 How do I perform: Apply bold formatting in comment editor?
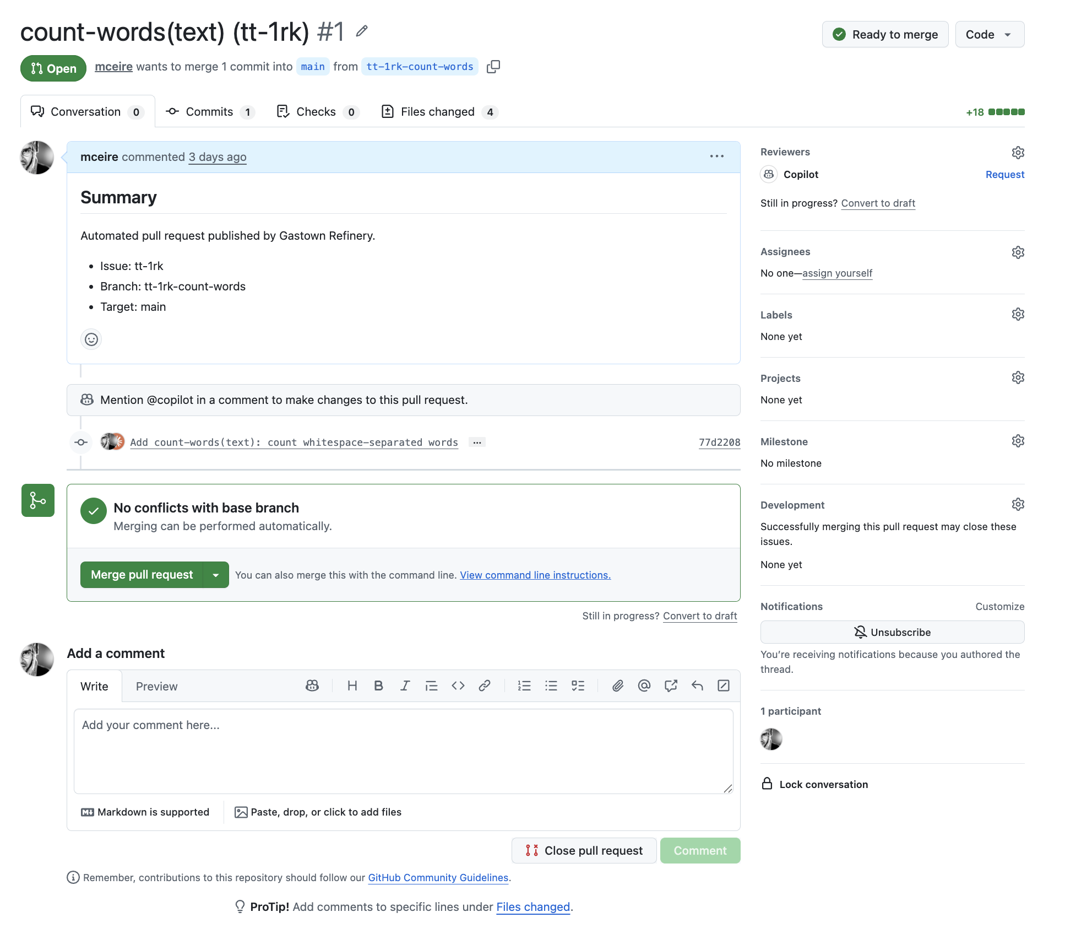[x=378, y=686]
